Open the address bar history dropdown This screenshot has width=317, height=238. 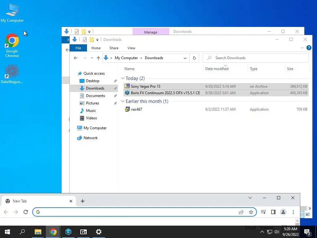(x=185, y=58)
